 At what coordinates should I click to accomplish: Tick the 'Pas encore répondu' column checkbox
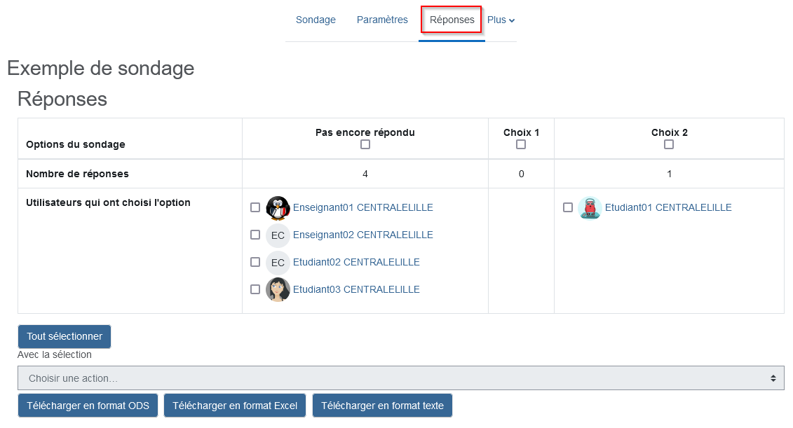365,144
